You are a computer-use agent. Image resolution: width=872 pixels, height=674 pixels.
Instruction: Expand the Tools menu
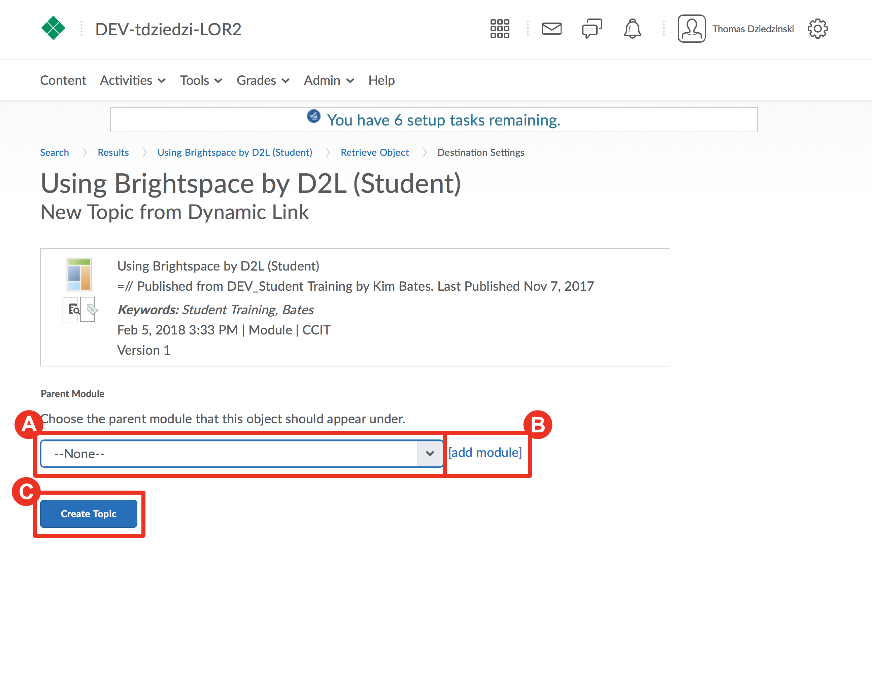point(201,81)
